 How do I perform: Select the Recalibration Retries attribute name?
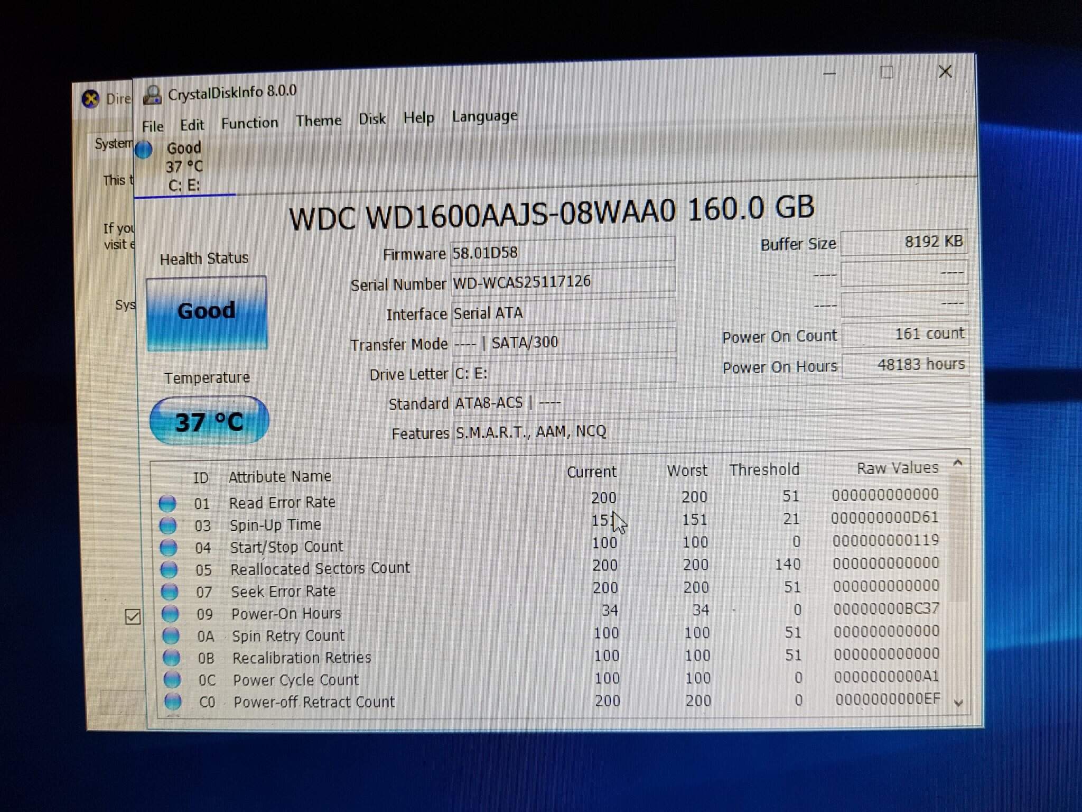click(x=302, y=658)
